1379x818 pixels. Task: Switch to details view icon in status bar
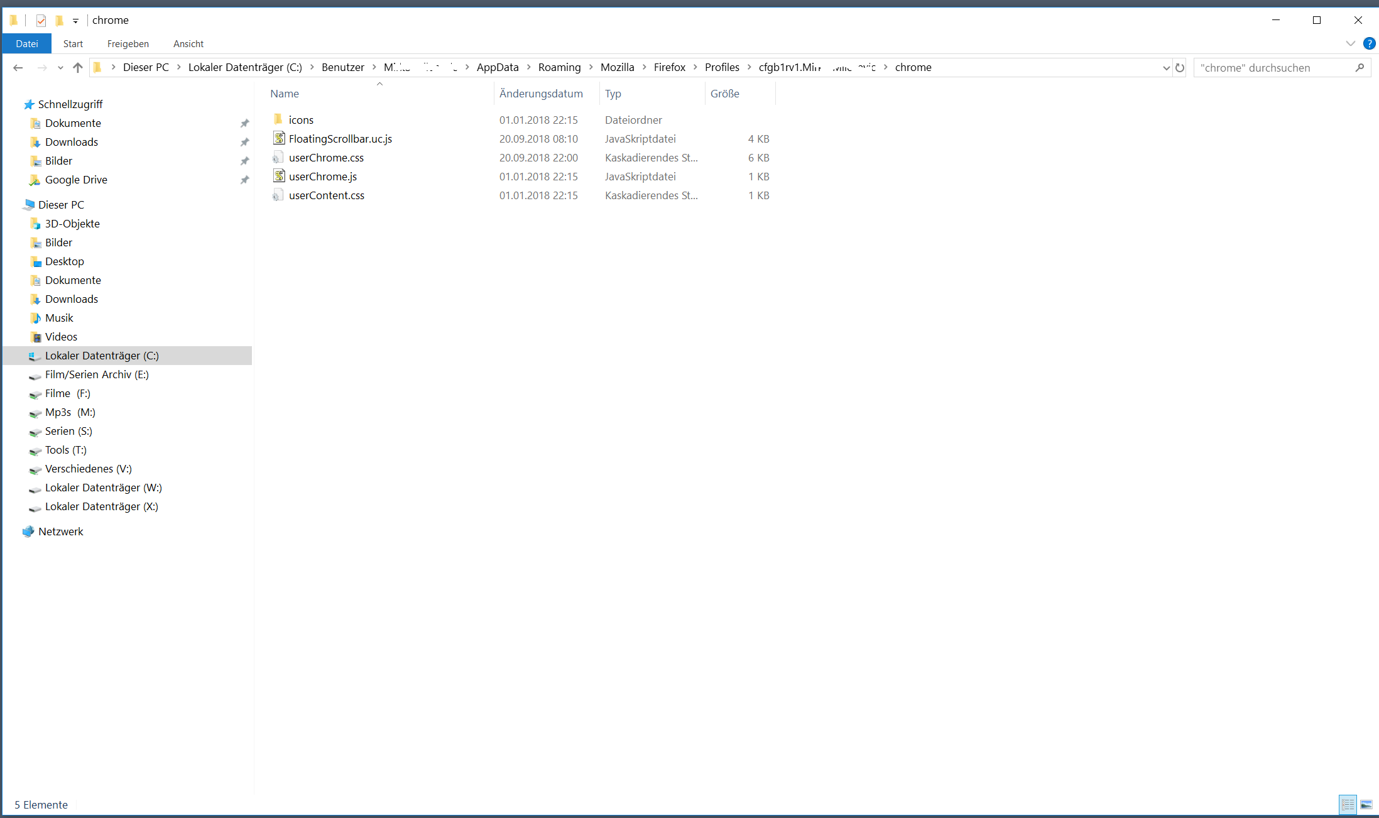(x=1348, y=805)
